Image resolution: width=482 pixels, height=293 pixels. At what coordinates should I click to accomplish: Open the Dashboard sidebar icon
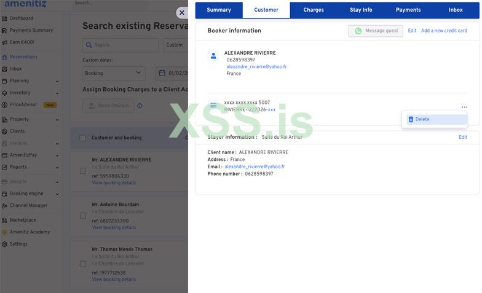click(x=4, y=18)
